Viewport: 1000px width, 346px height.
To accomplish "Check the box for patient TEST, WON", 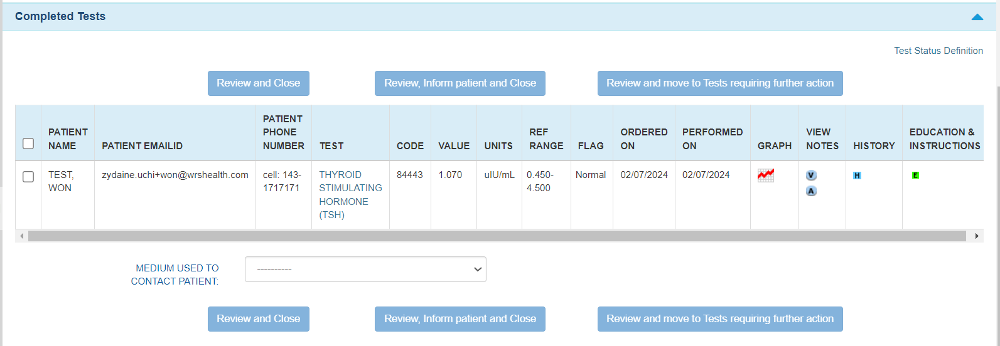I will [x=28, y=177].
